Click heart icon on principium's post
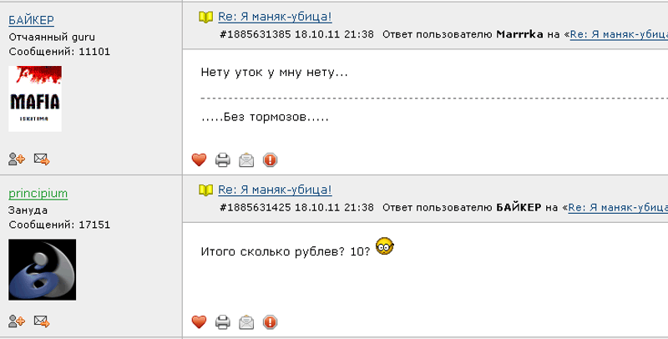 pos(199,321)
